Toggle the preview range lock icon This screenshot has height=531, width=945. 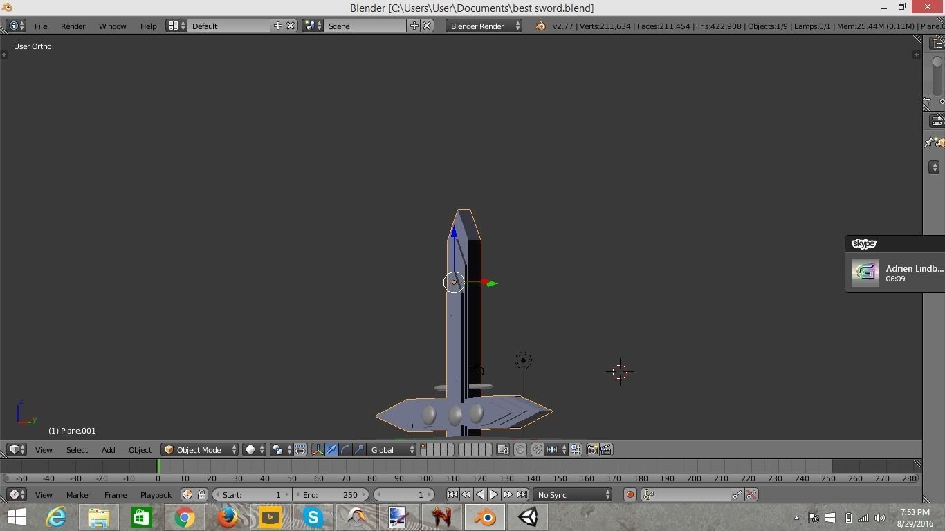tap(201, 494)
